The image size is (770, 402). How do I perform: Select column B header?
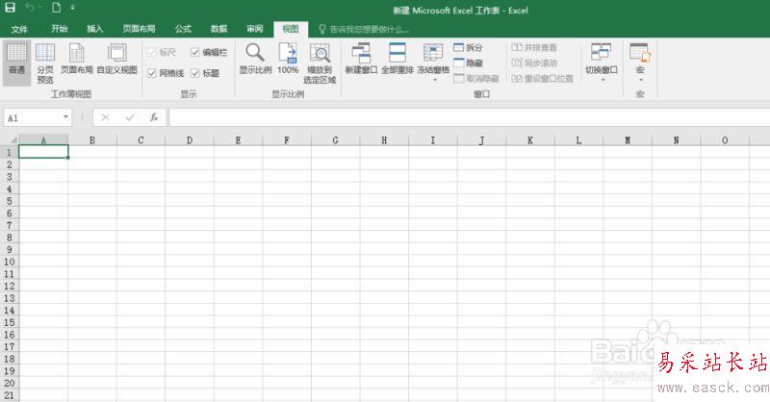pyautogui.click(x=92, y=139)
